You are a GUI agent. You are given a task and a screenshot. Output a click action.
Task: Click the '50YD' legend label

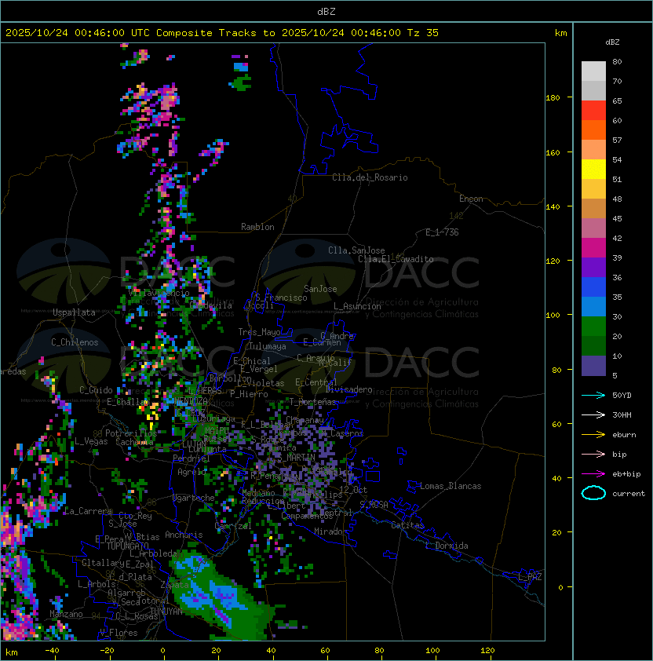coord(622,396)
